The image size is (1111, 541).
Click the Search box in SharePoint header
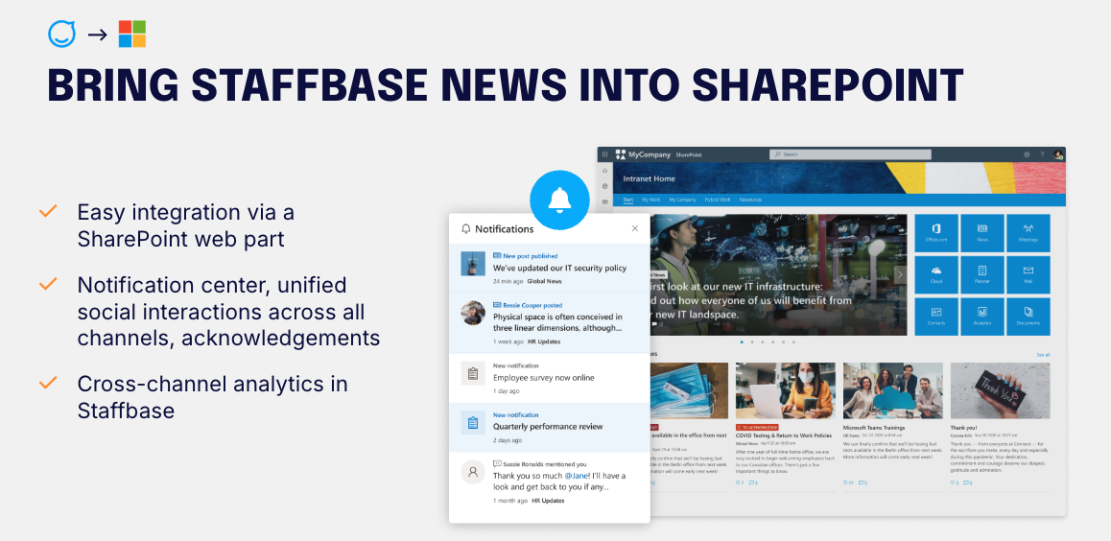click(850, 153)
